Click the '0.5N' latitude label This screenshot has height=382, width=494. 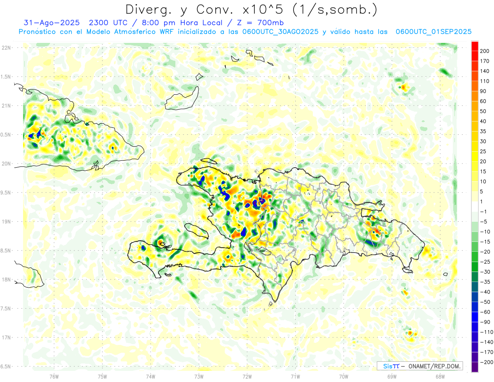click(6, 135)
